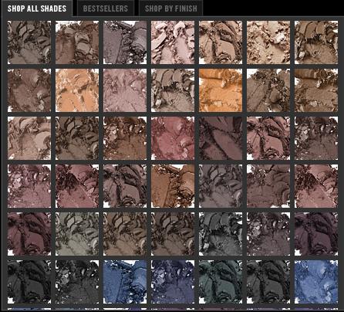Select the bright orange eyeshadow swatch
Viewport: 344px width, 312px height.
[x=221, y=90]
